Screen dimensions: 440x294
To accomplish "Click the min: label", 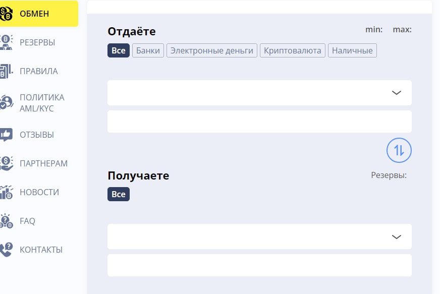I will (x=374, y=29).
